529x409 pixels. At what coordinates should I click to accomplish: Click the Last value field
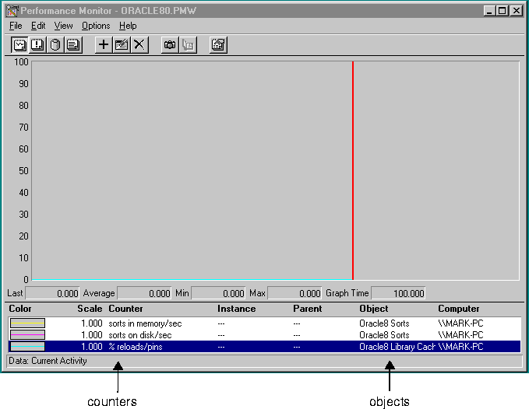pyautogui.click(x=52, y=293)
